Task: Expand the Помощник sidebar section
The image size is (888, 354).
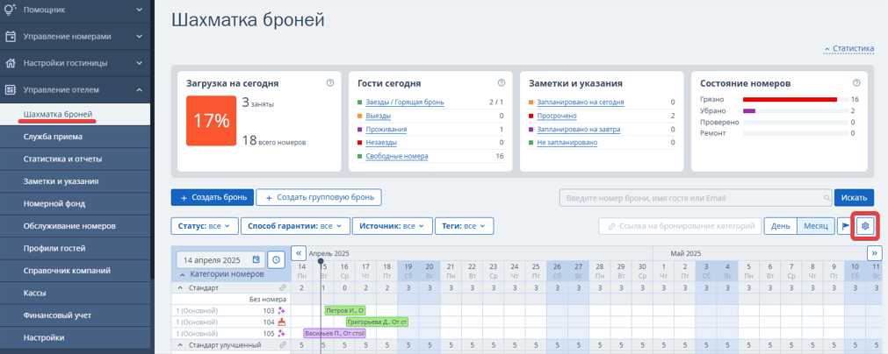Action: 140,10
